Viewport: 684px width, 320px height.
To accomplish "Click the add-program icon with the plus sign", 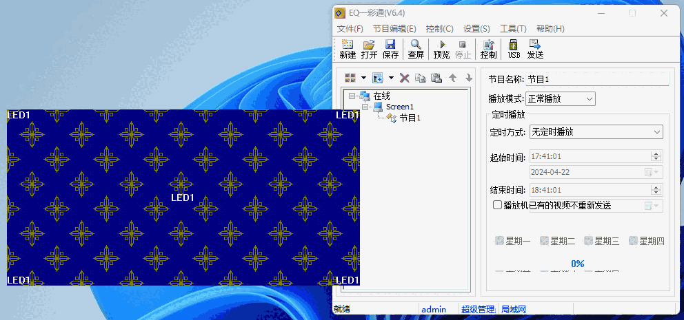I will tap(377, 78).
